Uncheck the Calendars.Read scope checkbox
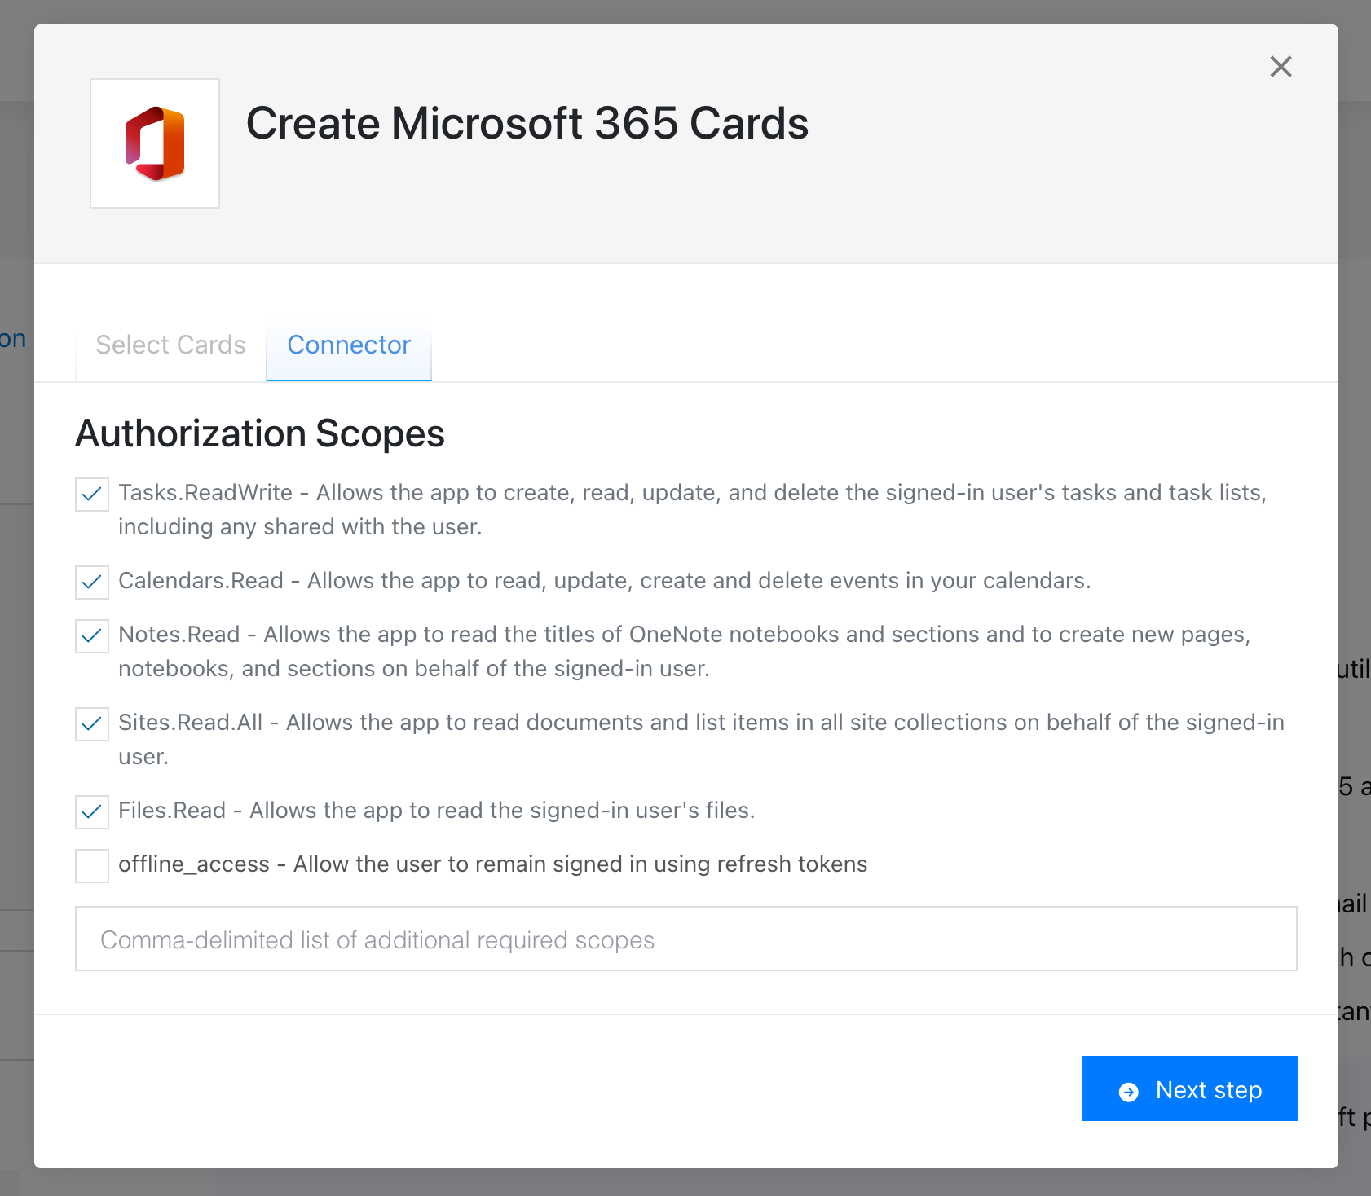The width and height of the screenshot is (1371, 1196). (x=92, y=583)
